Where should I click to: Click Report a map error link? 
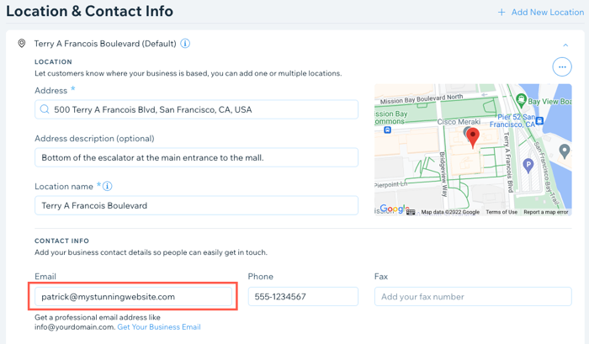546,212
